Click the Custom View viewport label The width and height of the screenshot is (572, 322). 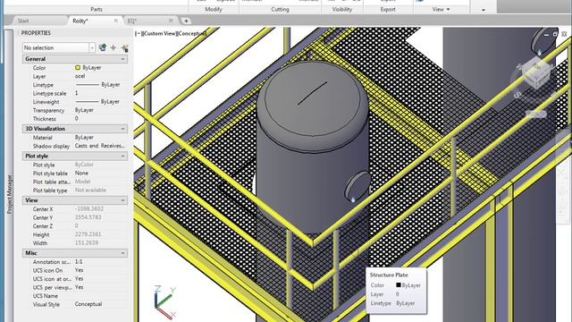click(x=159, y=34)
